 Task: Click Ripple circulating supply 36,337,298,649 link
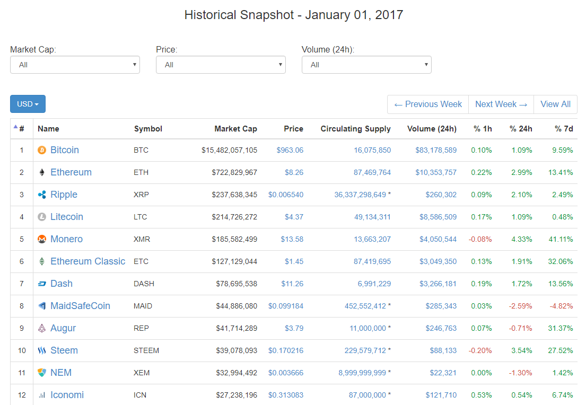coord(360,195)
